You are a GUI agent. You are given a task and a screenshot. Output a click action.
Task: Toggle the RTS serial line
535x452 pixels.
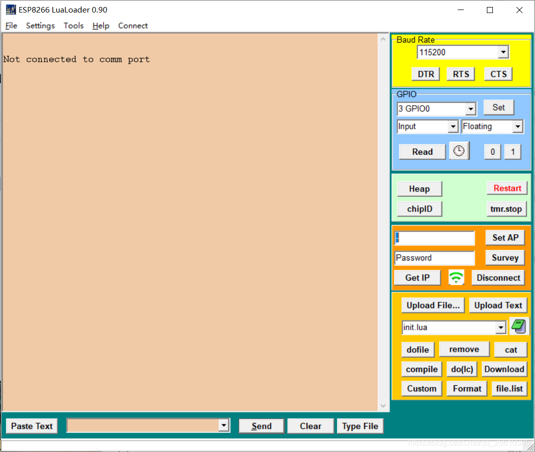[460, 74]
